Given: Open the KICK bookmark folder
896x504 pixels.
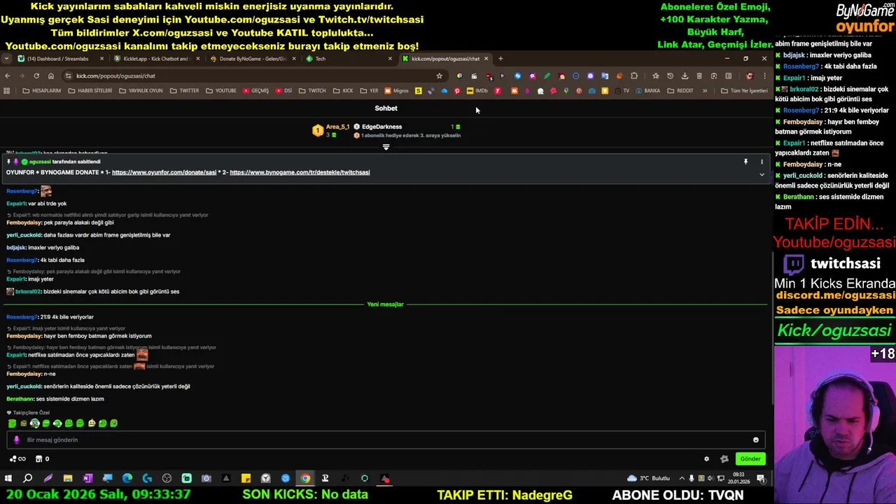Looking at the screenshot, I should point(343,91).
